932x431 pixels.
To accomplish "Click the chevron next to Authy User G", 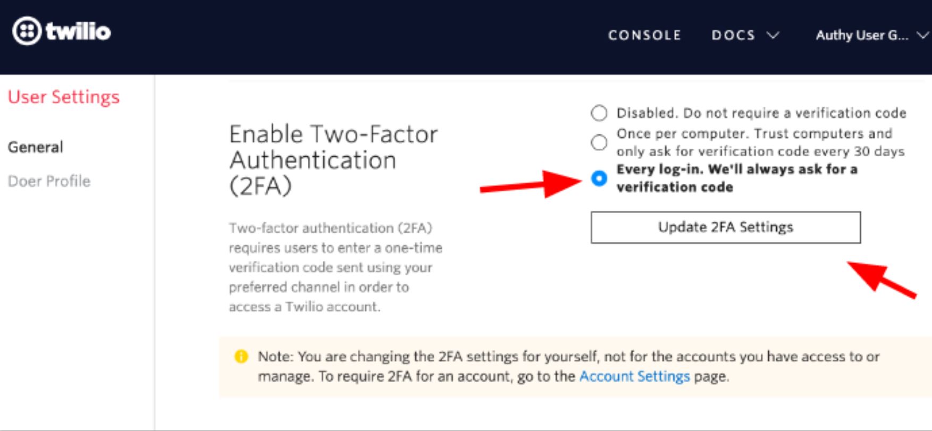I will coord(921,35).
